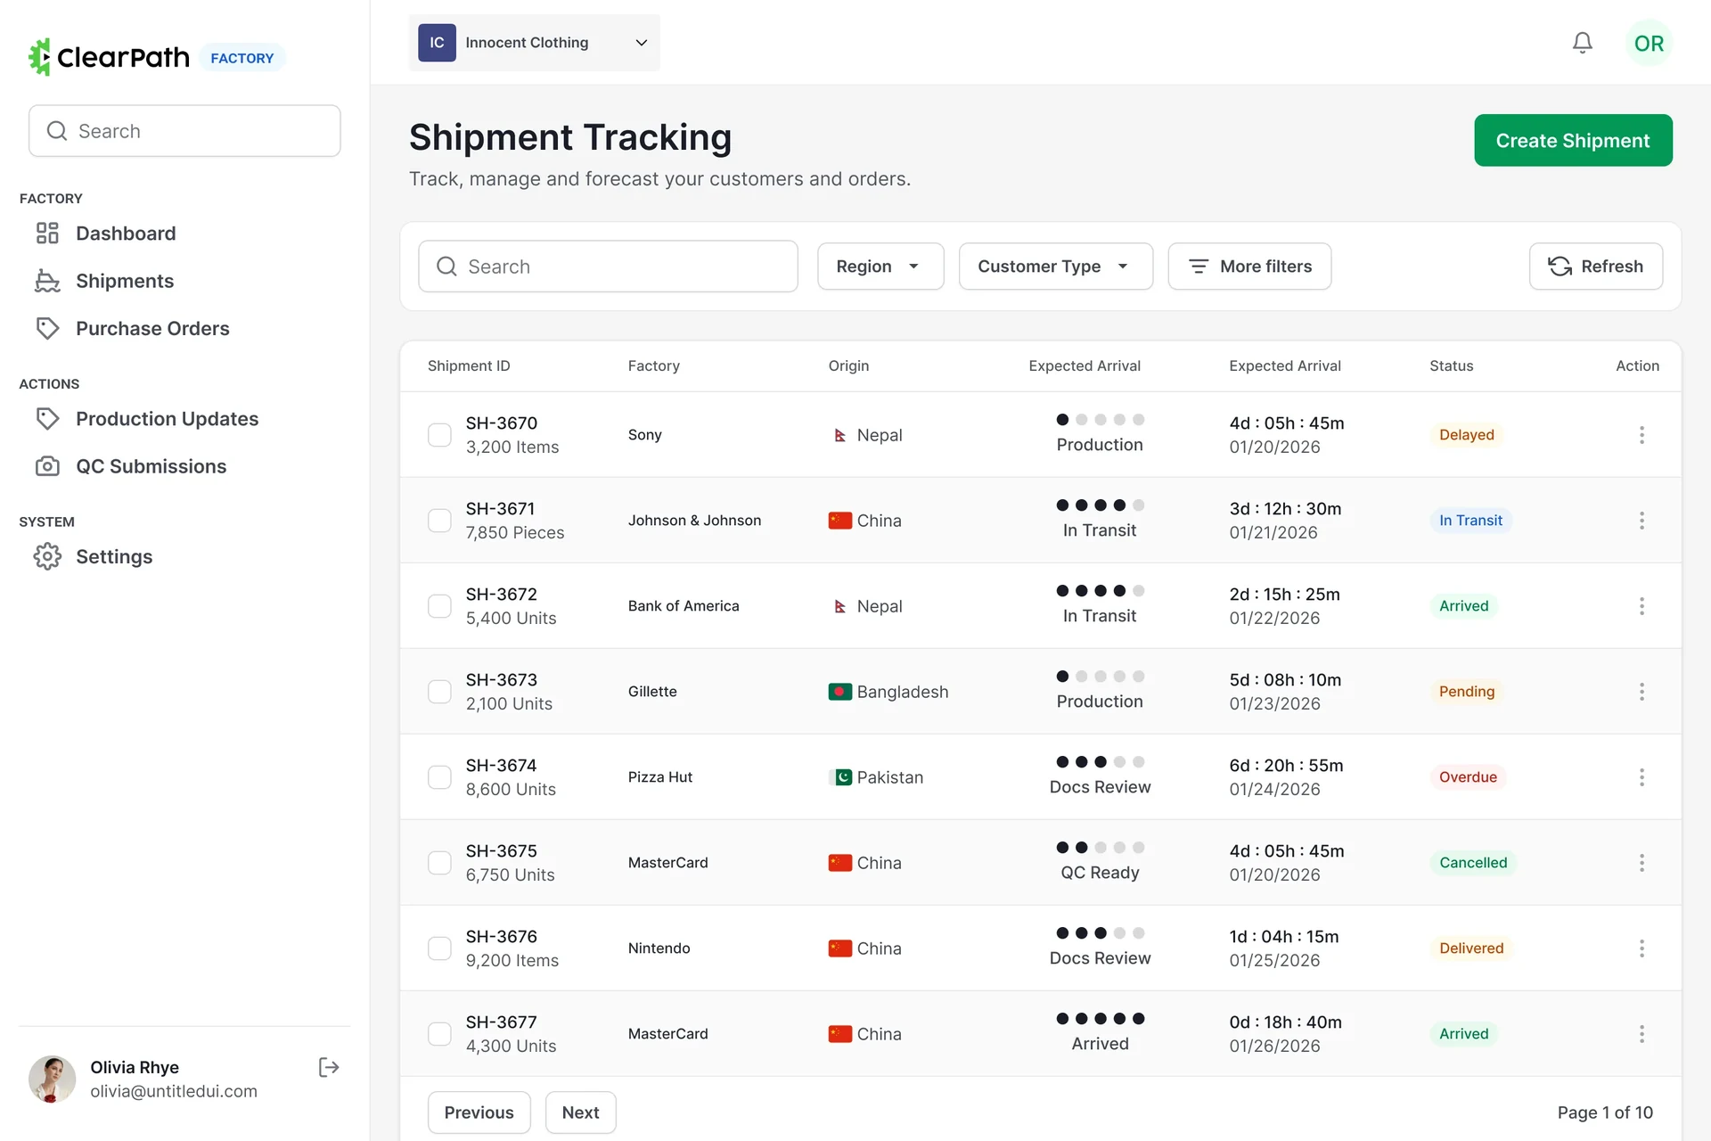The width and height of the screenshot is (1711, 1141).
Task: Select checkbox for shipment SH-3676
Action: point(439,948)
